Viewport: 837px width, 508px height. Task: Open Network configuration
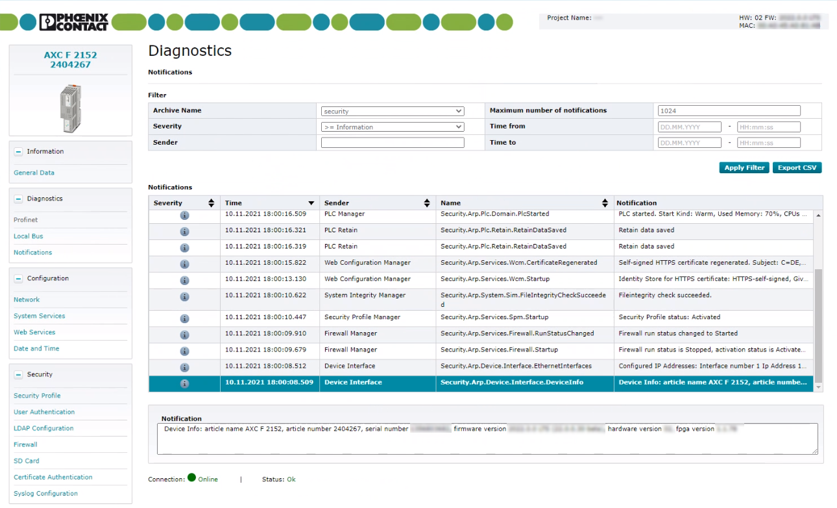[27, 300]
